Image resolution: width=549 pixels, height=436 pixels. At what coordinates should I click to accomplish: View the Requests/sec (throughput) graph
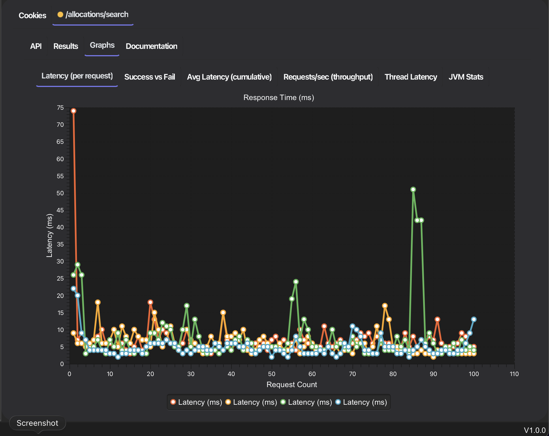coord(328,77)
